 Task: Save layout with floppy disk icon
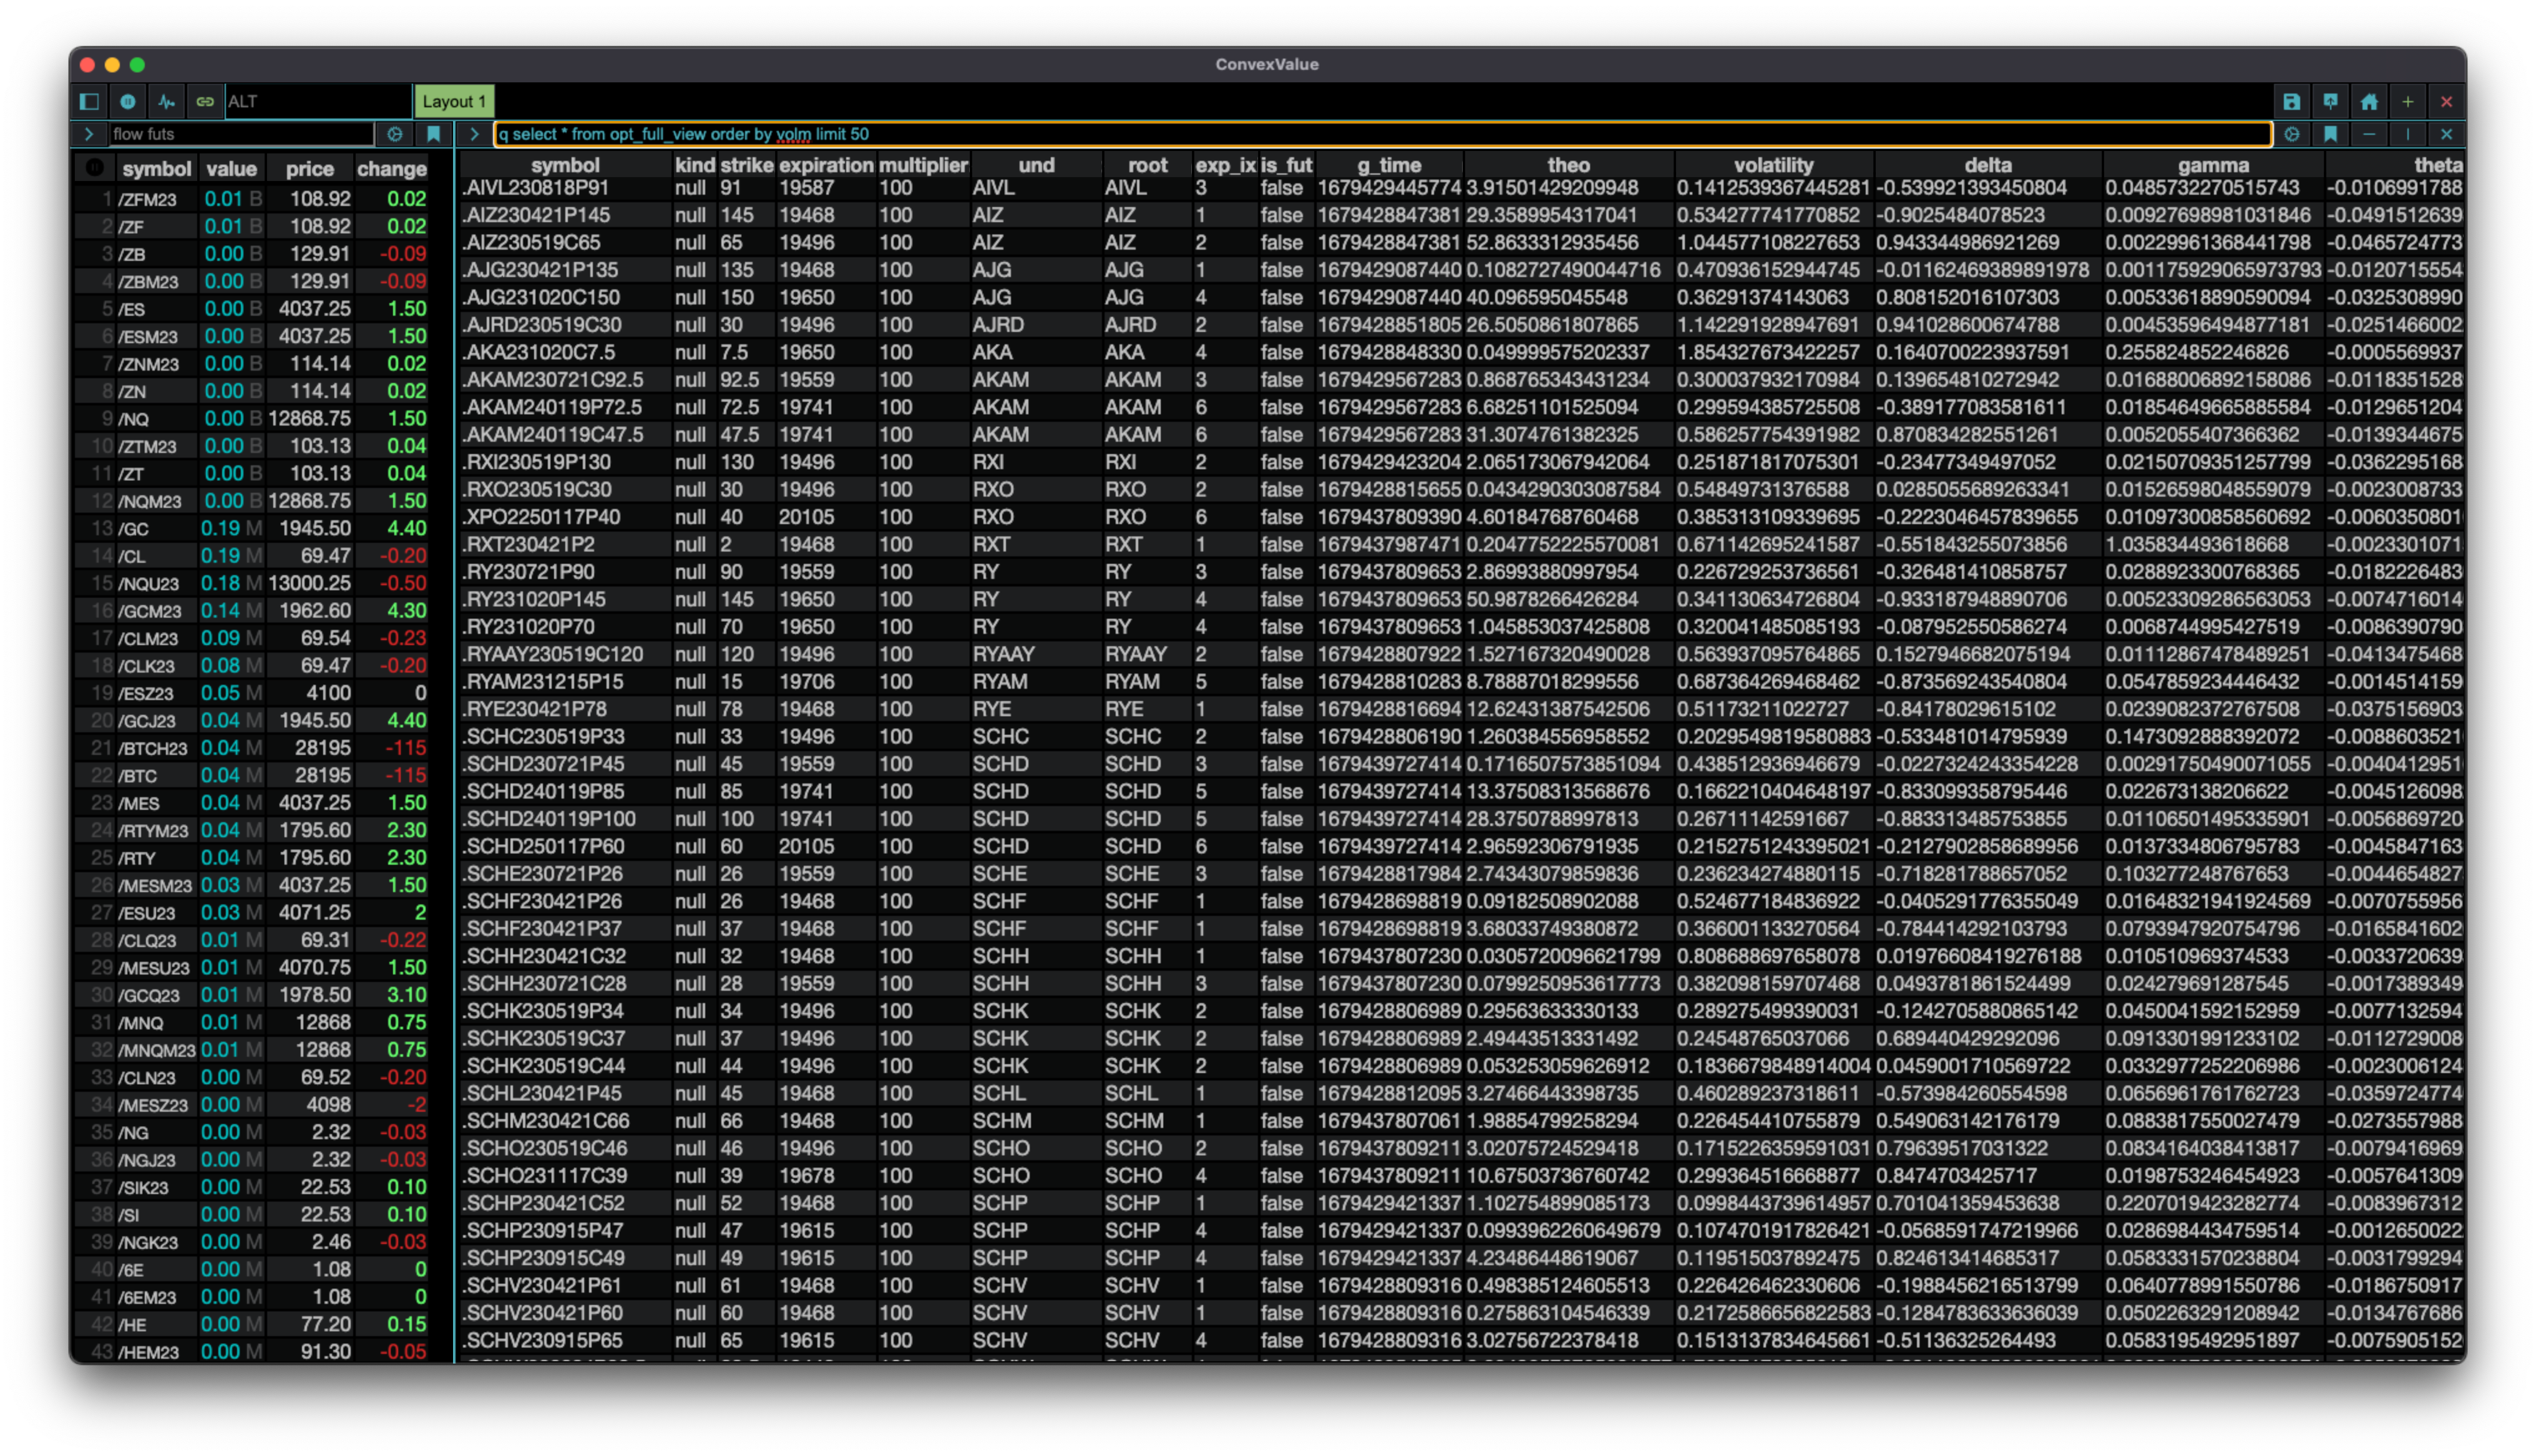2291,101
